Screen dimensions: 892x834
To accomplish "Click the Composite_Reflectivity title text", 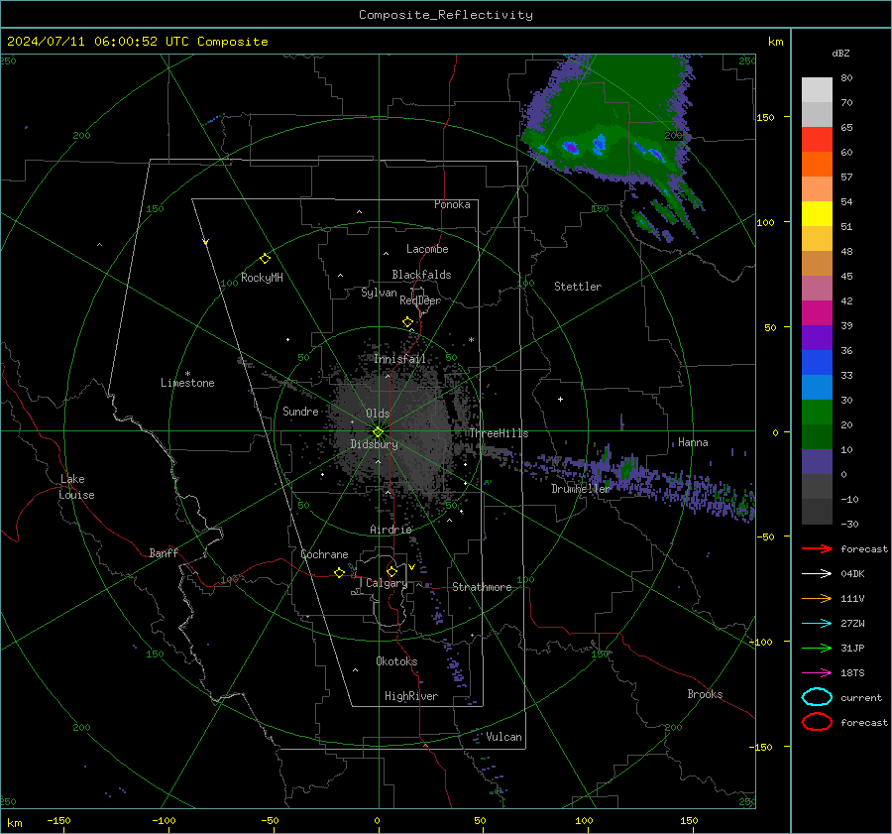I will [446, 15].
